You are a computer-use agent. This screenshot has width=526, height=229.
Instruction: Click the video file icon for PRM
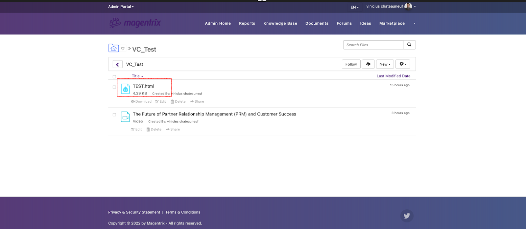(x=126, y=117)
